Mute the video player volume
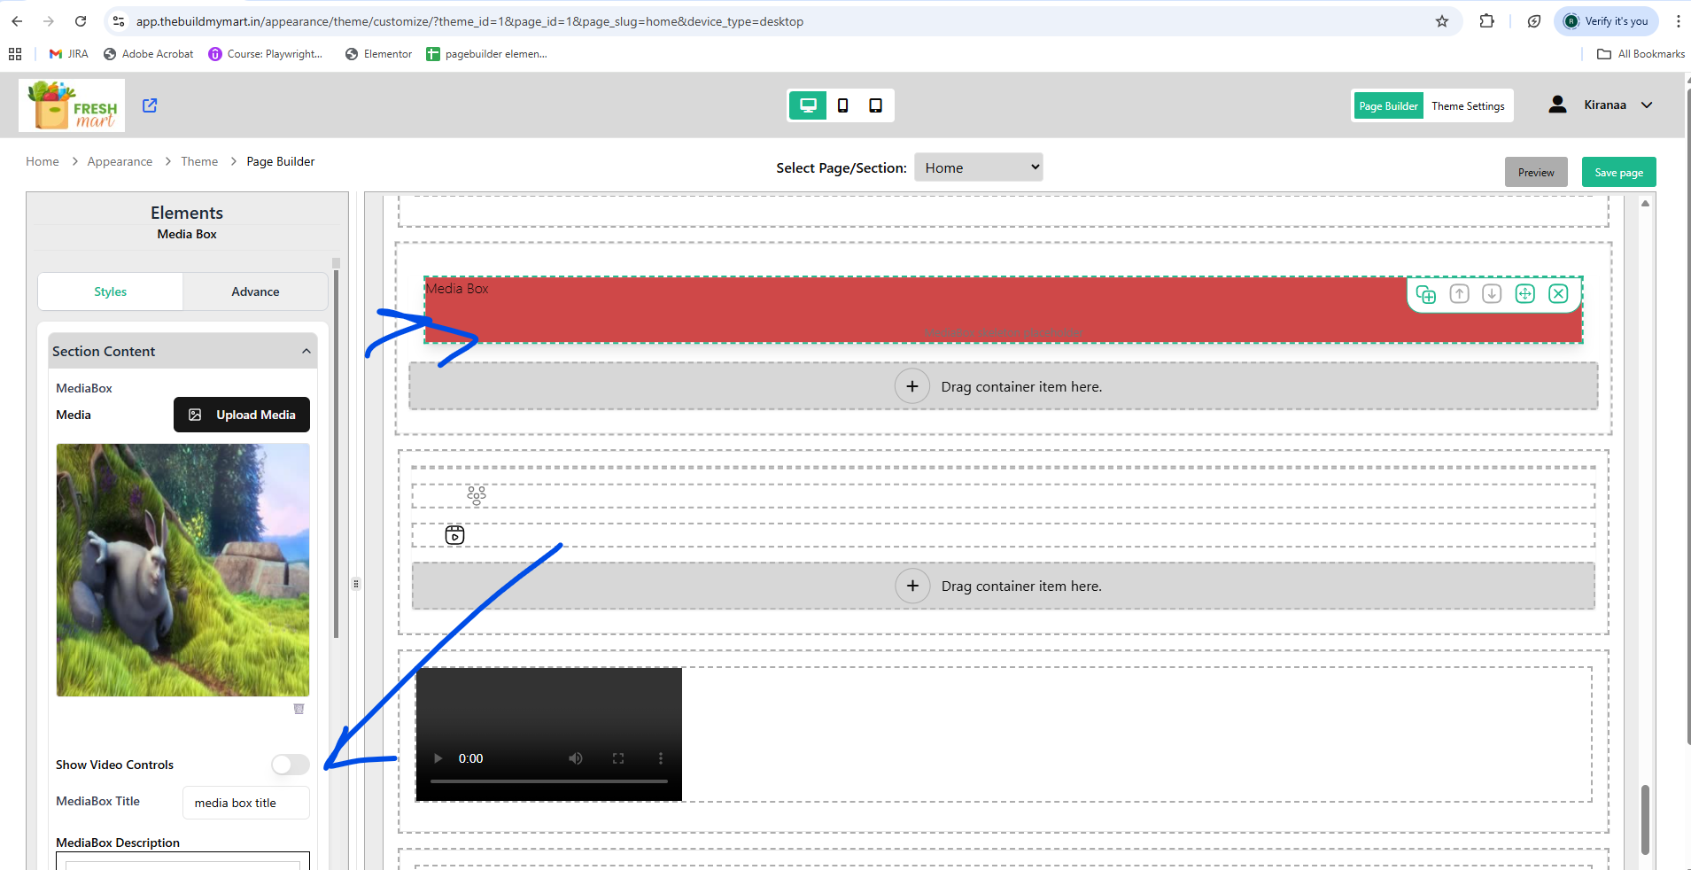The width and height of the screenshot is (1691, 870). (x=576, y=758)
